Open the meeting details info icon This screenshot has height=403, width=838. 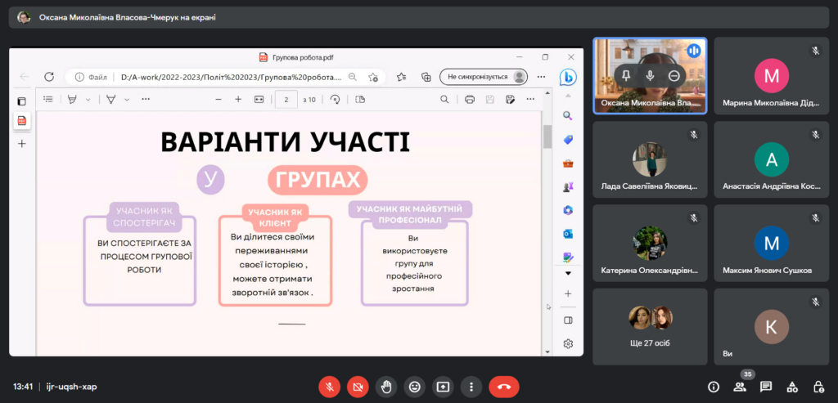click(714, 387)
